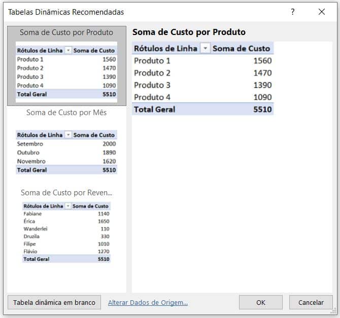Click value 1650 in the Revendedor thumbnail
The image size is (340, 318).
point(104,221)
